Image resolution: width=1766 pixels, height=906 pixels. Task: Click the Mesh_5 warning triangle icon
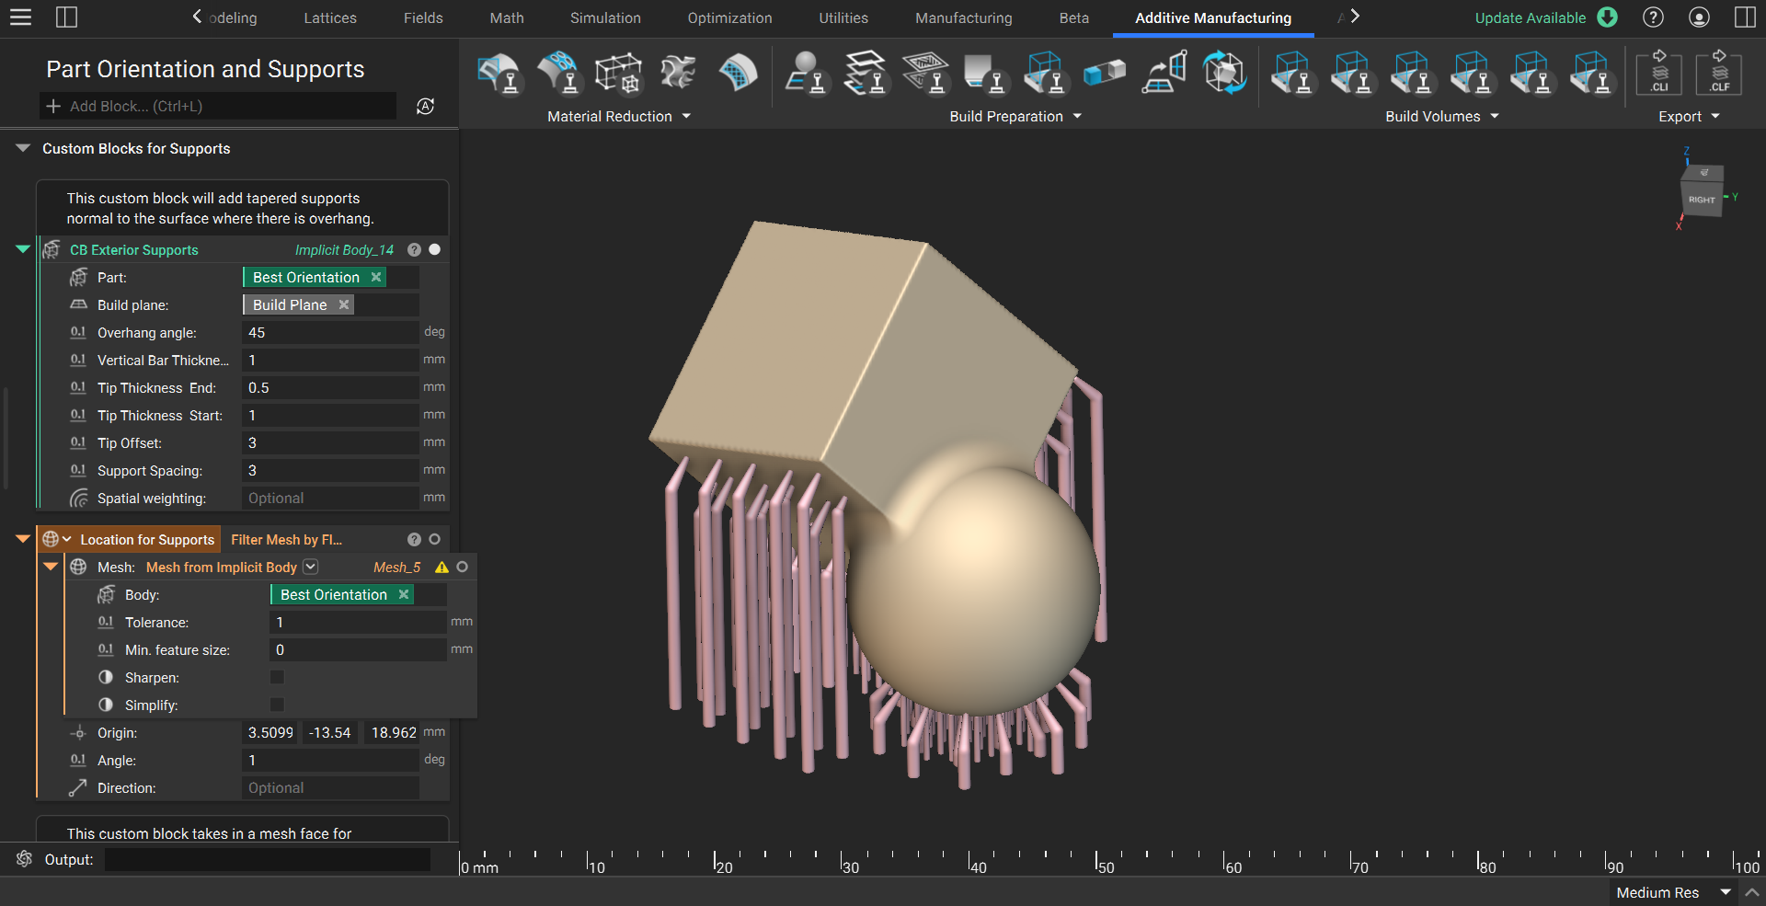[x=441, y=567]
